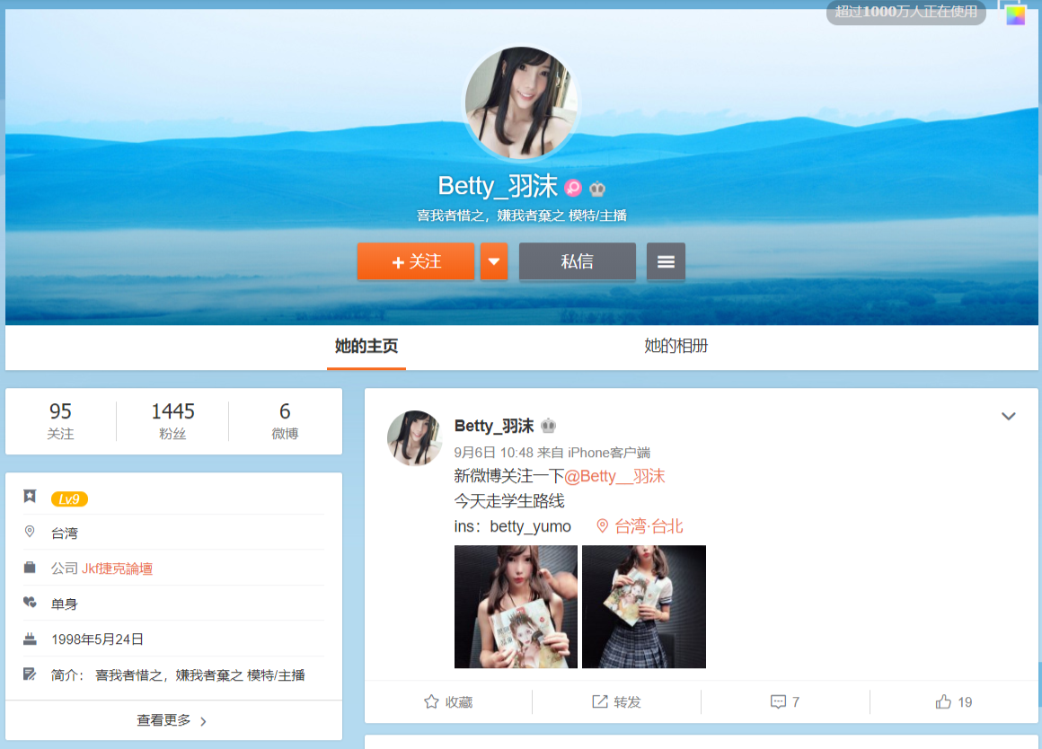Image resolution: width=1042 pixels, height=749 pixels.
Task: Click the location pin for 台湾·台北
Action: pos(603,526)
